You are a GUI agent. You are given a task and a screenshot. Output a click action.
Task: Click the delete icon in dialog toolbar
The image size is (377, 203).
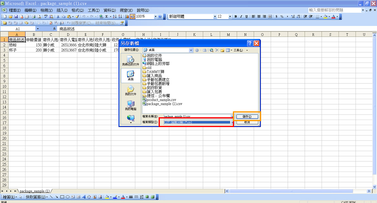217,50
